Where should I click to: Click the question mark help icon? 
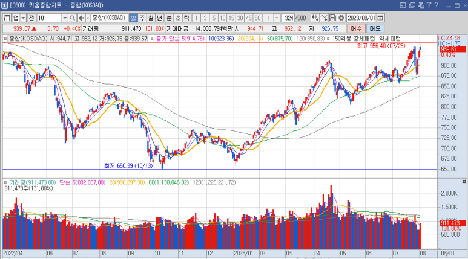coord(436,5)
